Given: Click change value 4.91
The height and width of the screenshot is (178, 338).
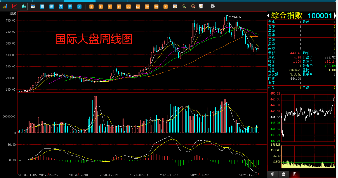Looking at the screenshot, I should pyautogui.click(x=298, y=57).
